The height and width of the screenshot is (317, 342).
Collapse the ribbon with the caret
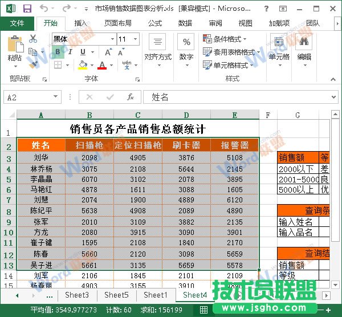(333, 79)
